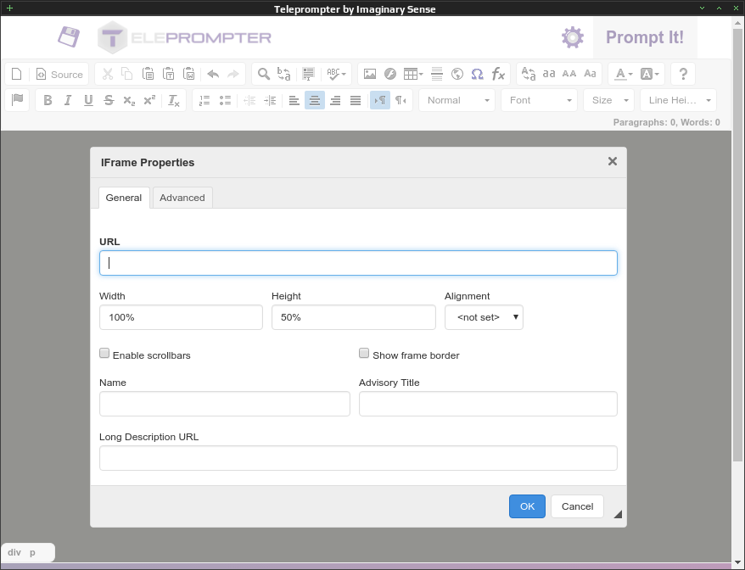
Task: Apply Italic formatting
Action: tap(68, 100)
